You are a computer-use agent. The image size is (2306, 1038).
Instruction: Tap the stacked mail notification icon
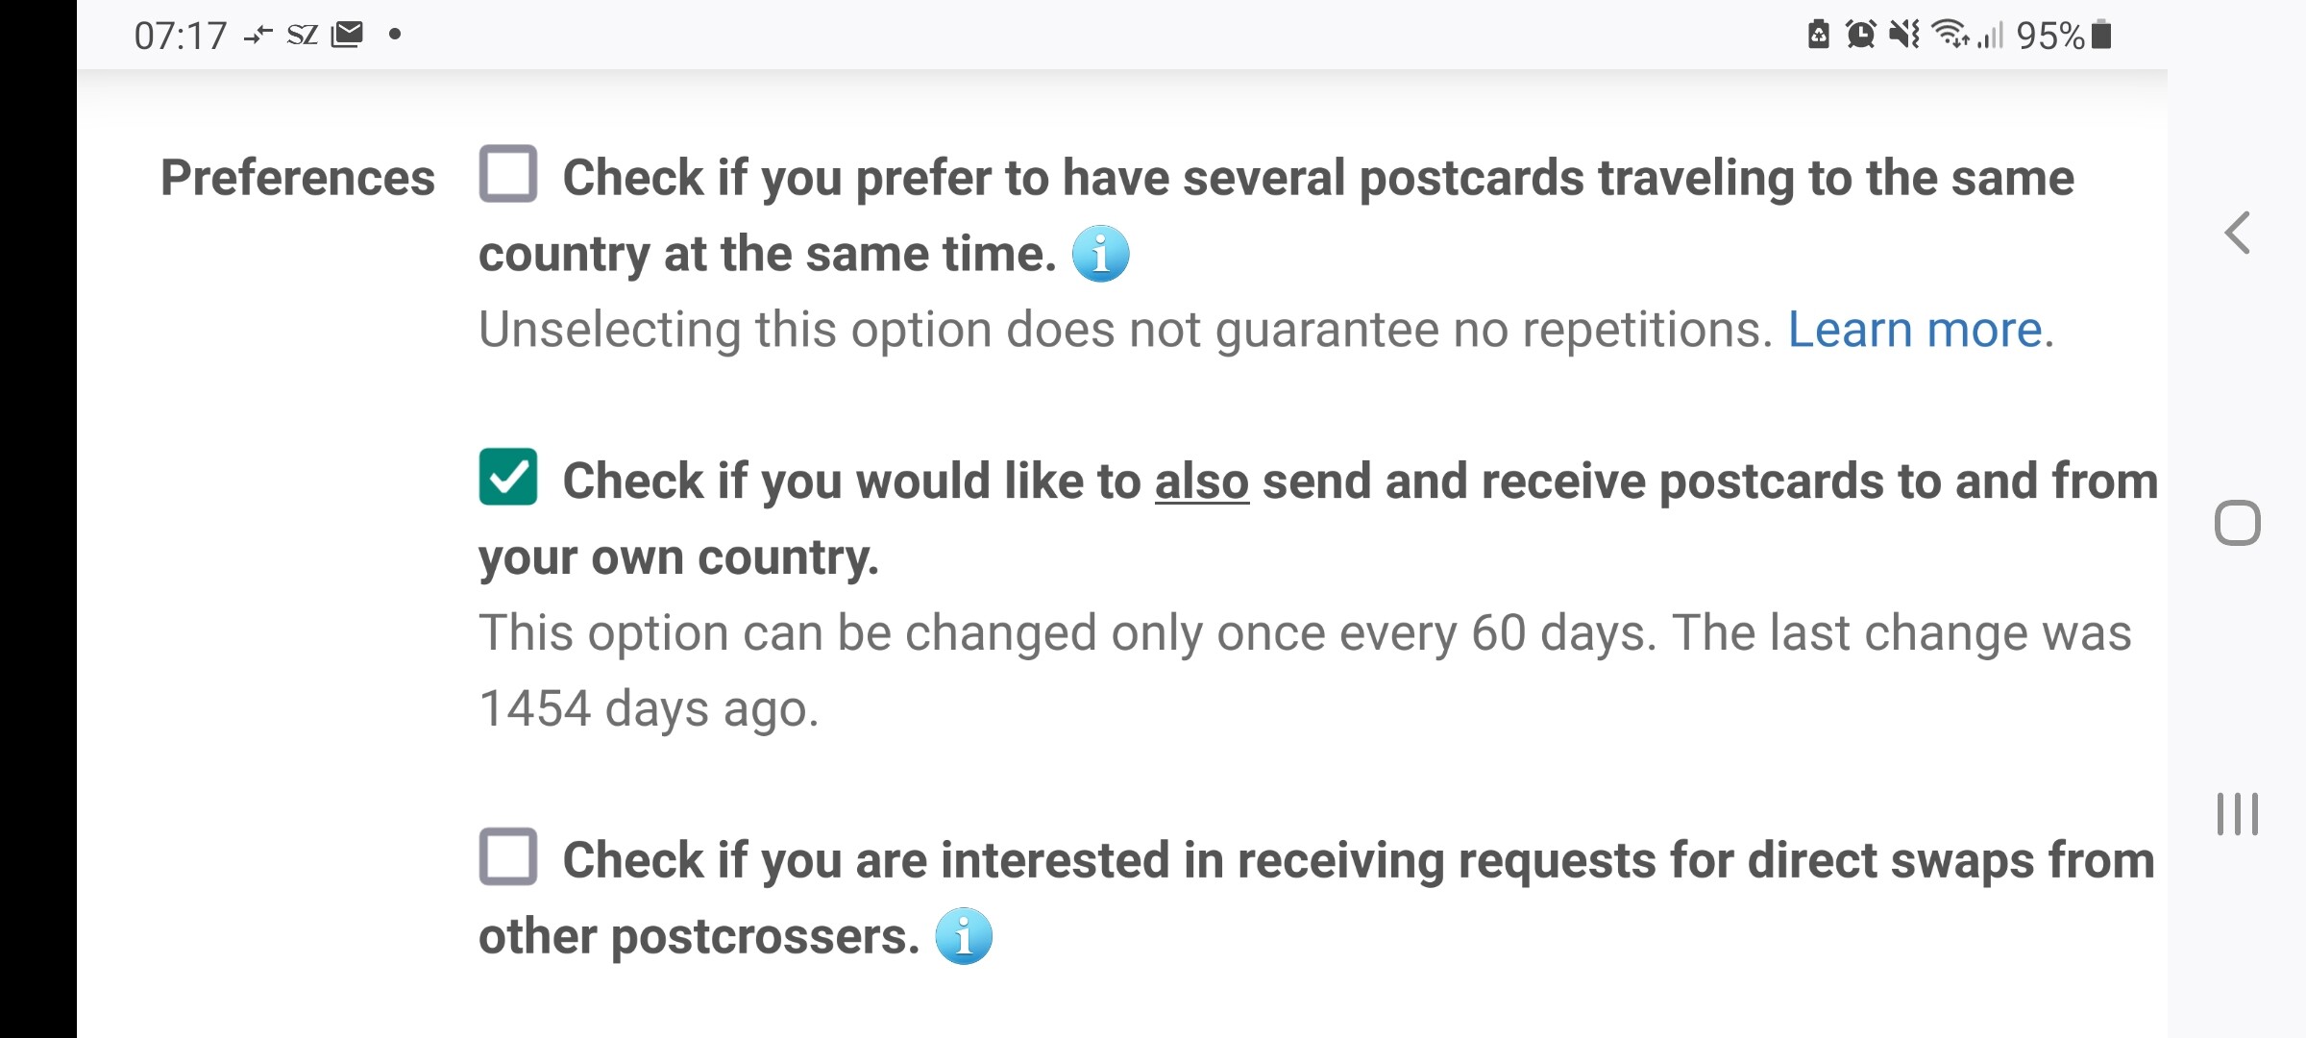click(347, 35)
